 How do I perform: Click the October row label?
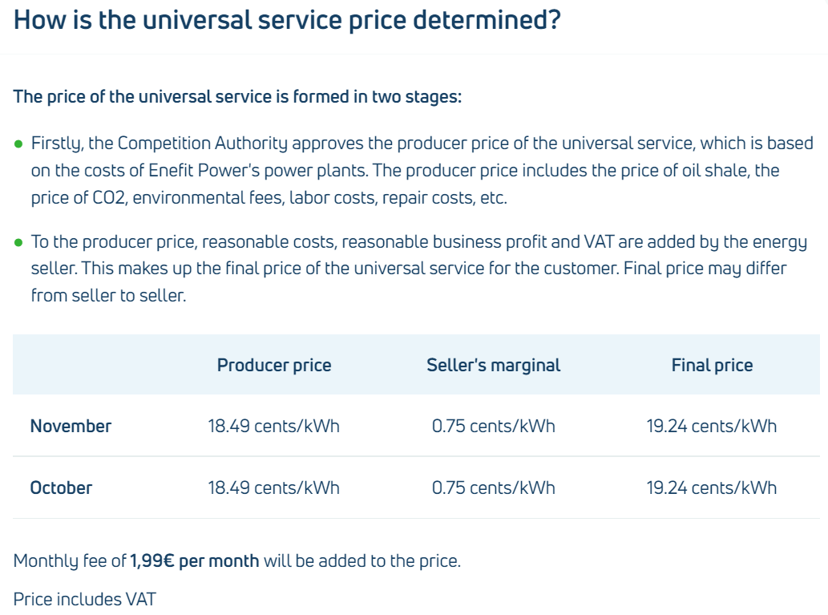pyautogui.click(x=61, y=488)
